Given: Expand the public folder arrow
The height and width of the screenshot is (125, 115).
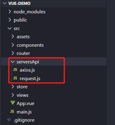Looking at the screenshot, I should 10,20.
